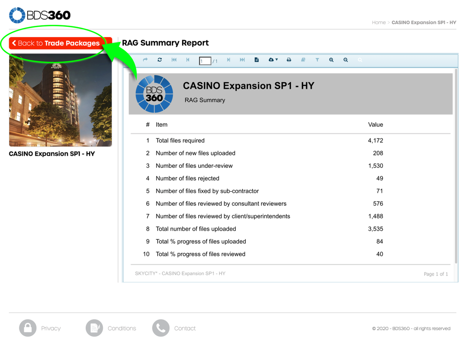
Task: Select the CASINO Expansion SP1 - HY breadcrumb
Action: tap(424, 22)
